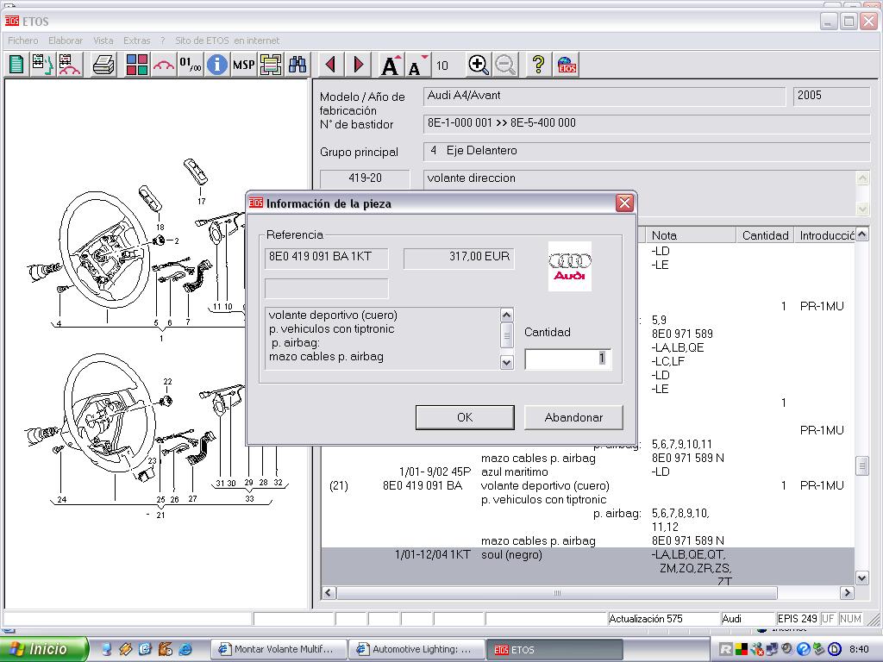Click the azul maritimo row text
Image resolution: width=883 pixels, height=662 pixels.
(x=515, y=472)
